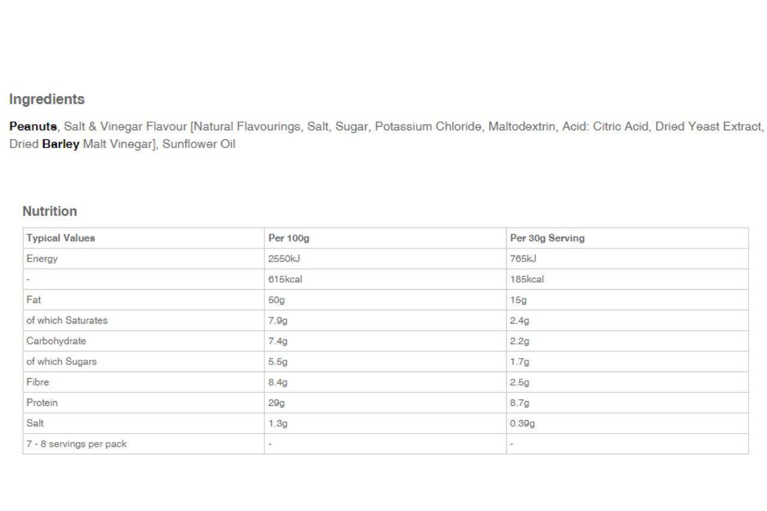Click the Energy row label
The width and height of the screenshot is (767, 511).
tap(42, 259)
